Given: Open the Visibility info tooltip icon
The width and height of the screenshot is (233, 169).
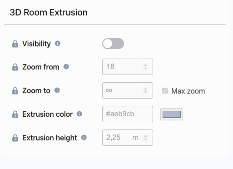Looking at the screenshot, I should pos(58,44).
